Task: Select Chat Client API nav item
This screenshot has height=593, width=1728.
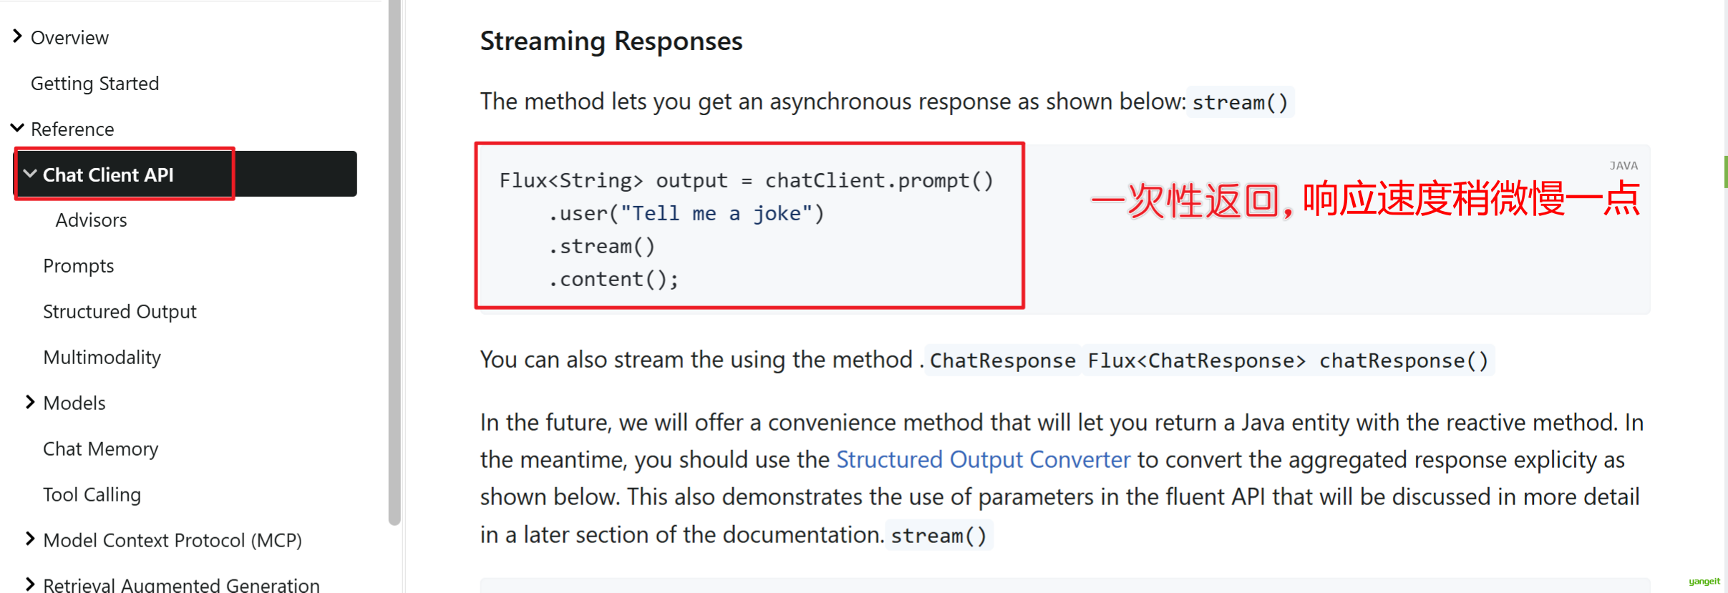Action: point(108,175)
